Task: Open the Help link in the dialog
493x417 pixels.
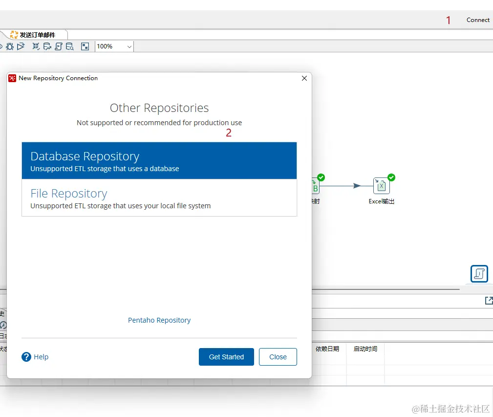Action: point(41,357)
